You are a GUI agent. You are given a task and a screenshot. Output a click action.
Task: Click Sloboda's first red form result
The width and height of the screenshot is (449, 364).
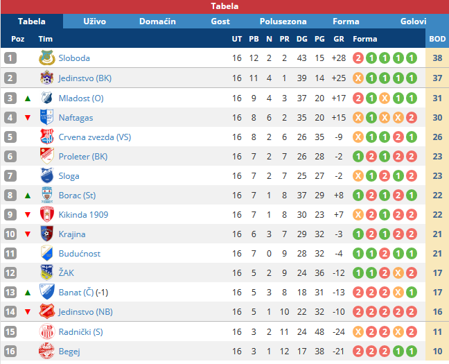(358, 58)
